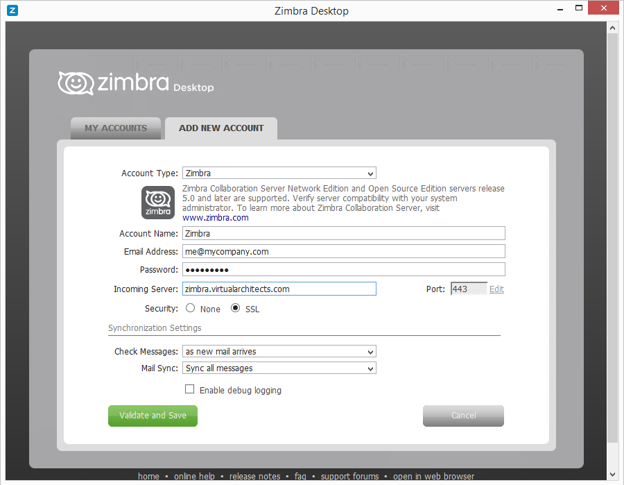Minimize the Zimbra Desktop window
The width and height of the screenshot is (624, 485).
560,9
